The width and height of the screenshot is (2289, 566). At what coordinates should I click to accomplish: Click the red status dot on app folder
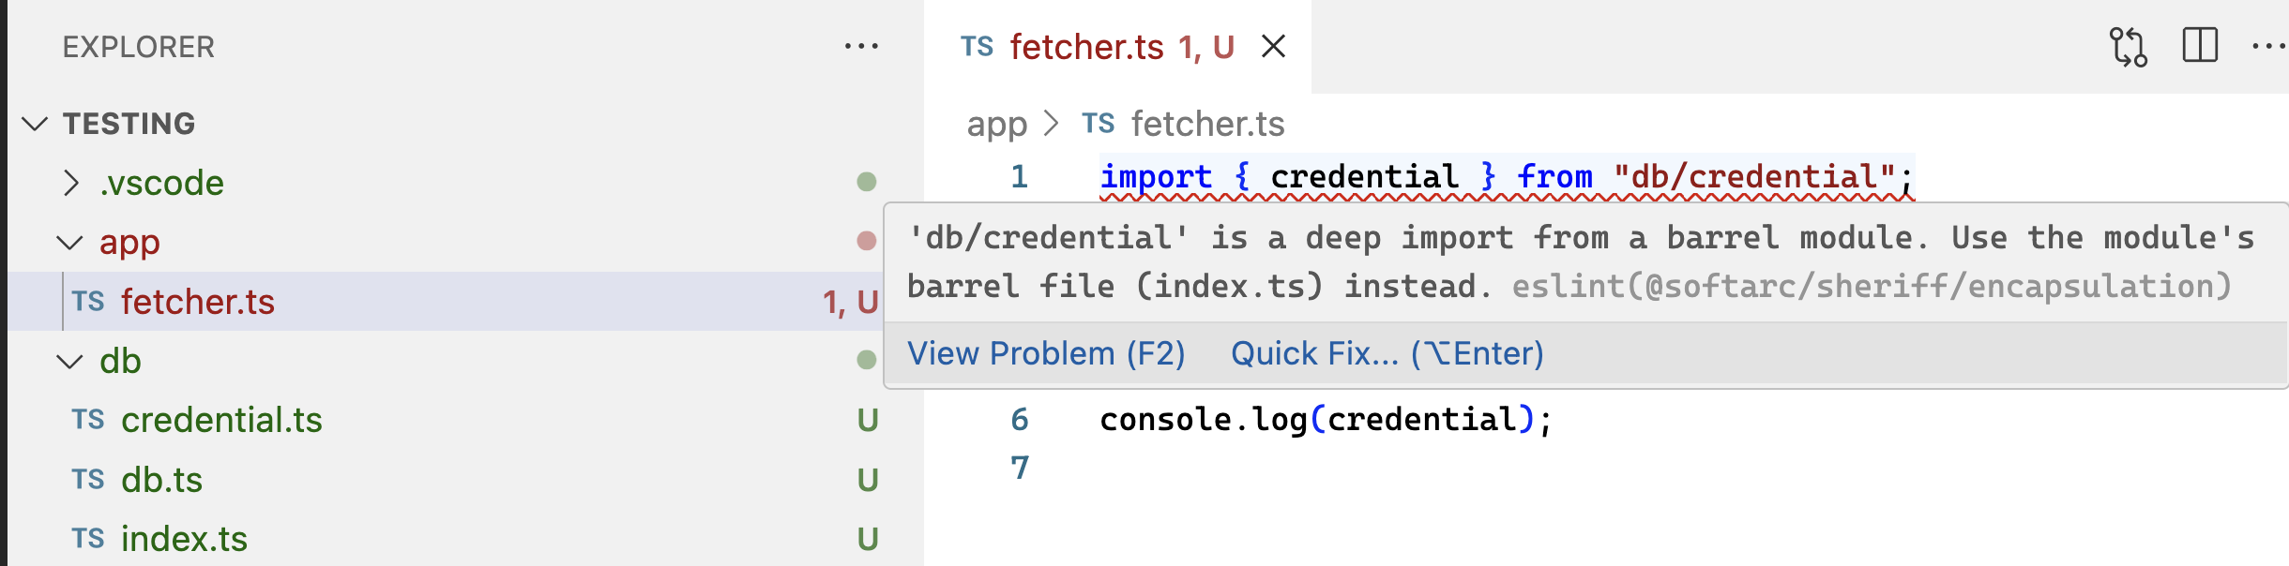pyautogui.click(x=867, y=241)
